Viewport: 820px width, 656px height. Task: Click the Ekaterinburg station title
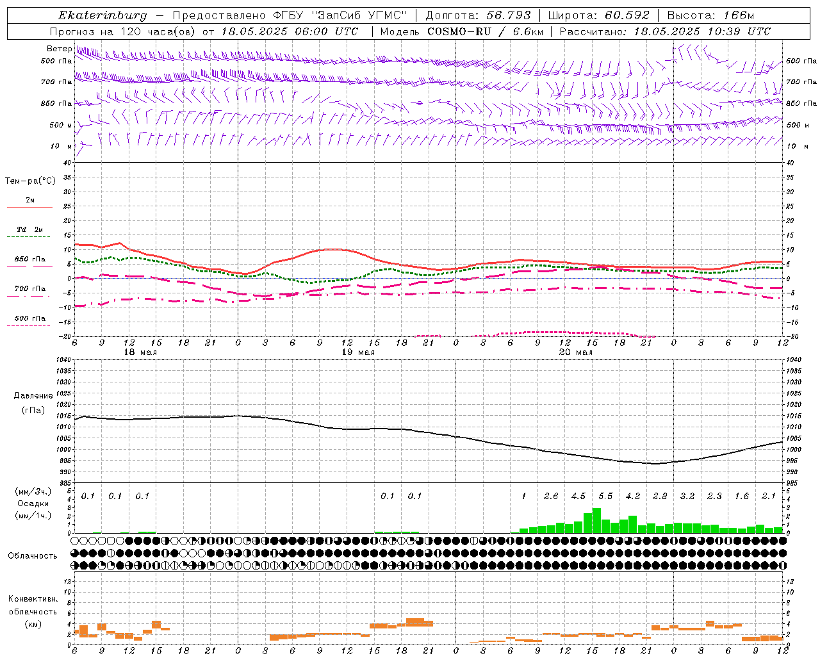point(102,15)
